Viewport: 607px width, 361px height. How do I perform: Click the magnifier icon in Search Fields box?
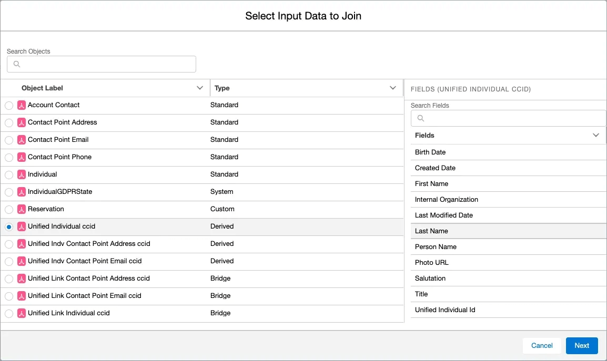coord(420,118)
